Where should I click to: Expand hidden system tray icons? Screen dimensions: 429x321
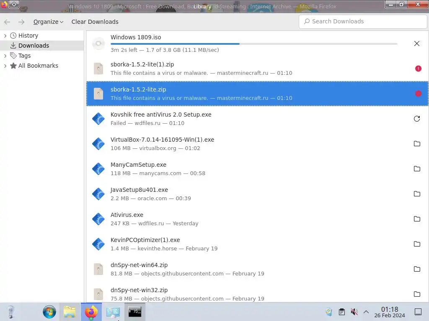(366, 312)
